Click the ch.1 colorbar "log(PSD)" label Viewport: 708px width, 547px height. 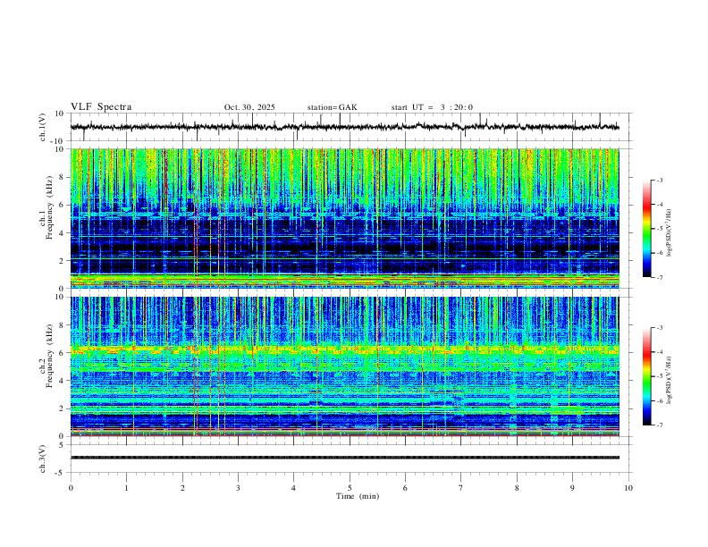[670, 233]
